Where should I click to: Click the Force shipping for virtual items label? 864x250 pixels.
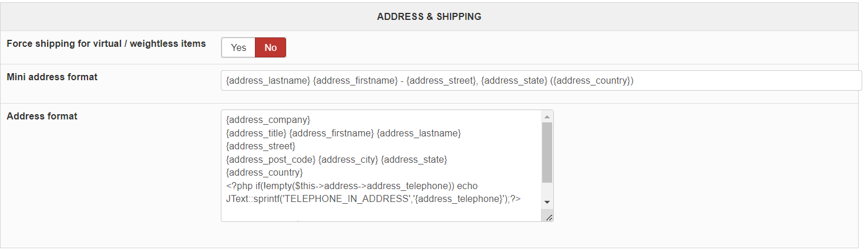(x=106, y=43)
